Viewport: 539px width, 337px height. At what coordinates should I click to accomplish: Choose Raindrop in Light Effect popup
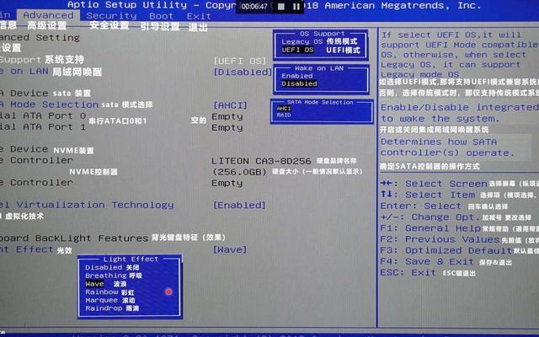[x=104, y=308]
